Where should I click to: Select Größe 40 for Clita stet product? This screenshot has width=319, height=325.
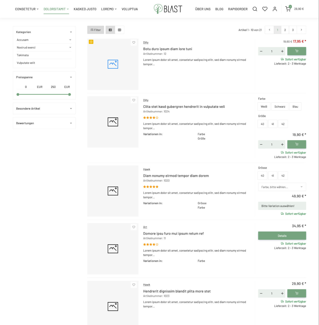(x=262, y=124)
